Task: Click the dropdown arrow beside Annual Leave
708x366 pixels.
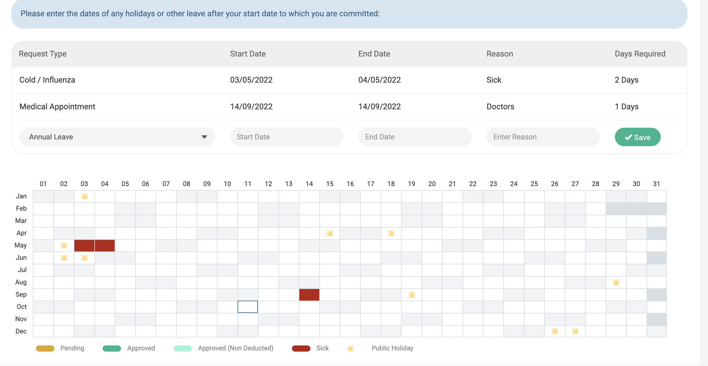Action: tap(204, 137)
